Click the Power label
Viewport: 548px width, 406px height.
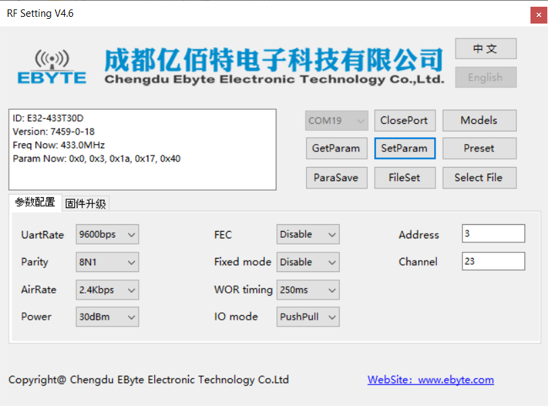[36, 316]
